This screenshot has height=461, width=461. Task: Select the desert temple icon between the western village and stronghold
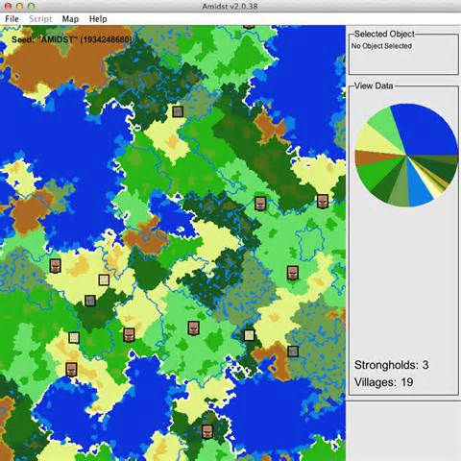coord(104,280)
